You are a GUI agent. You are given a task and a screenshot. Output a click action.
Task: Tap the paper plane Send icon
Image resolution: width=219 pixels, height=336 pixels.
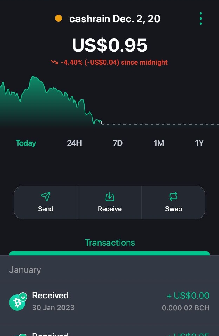coord(46,196)
